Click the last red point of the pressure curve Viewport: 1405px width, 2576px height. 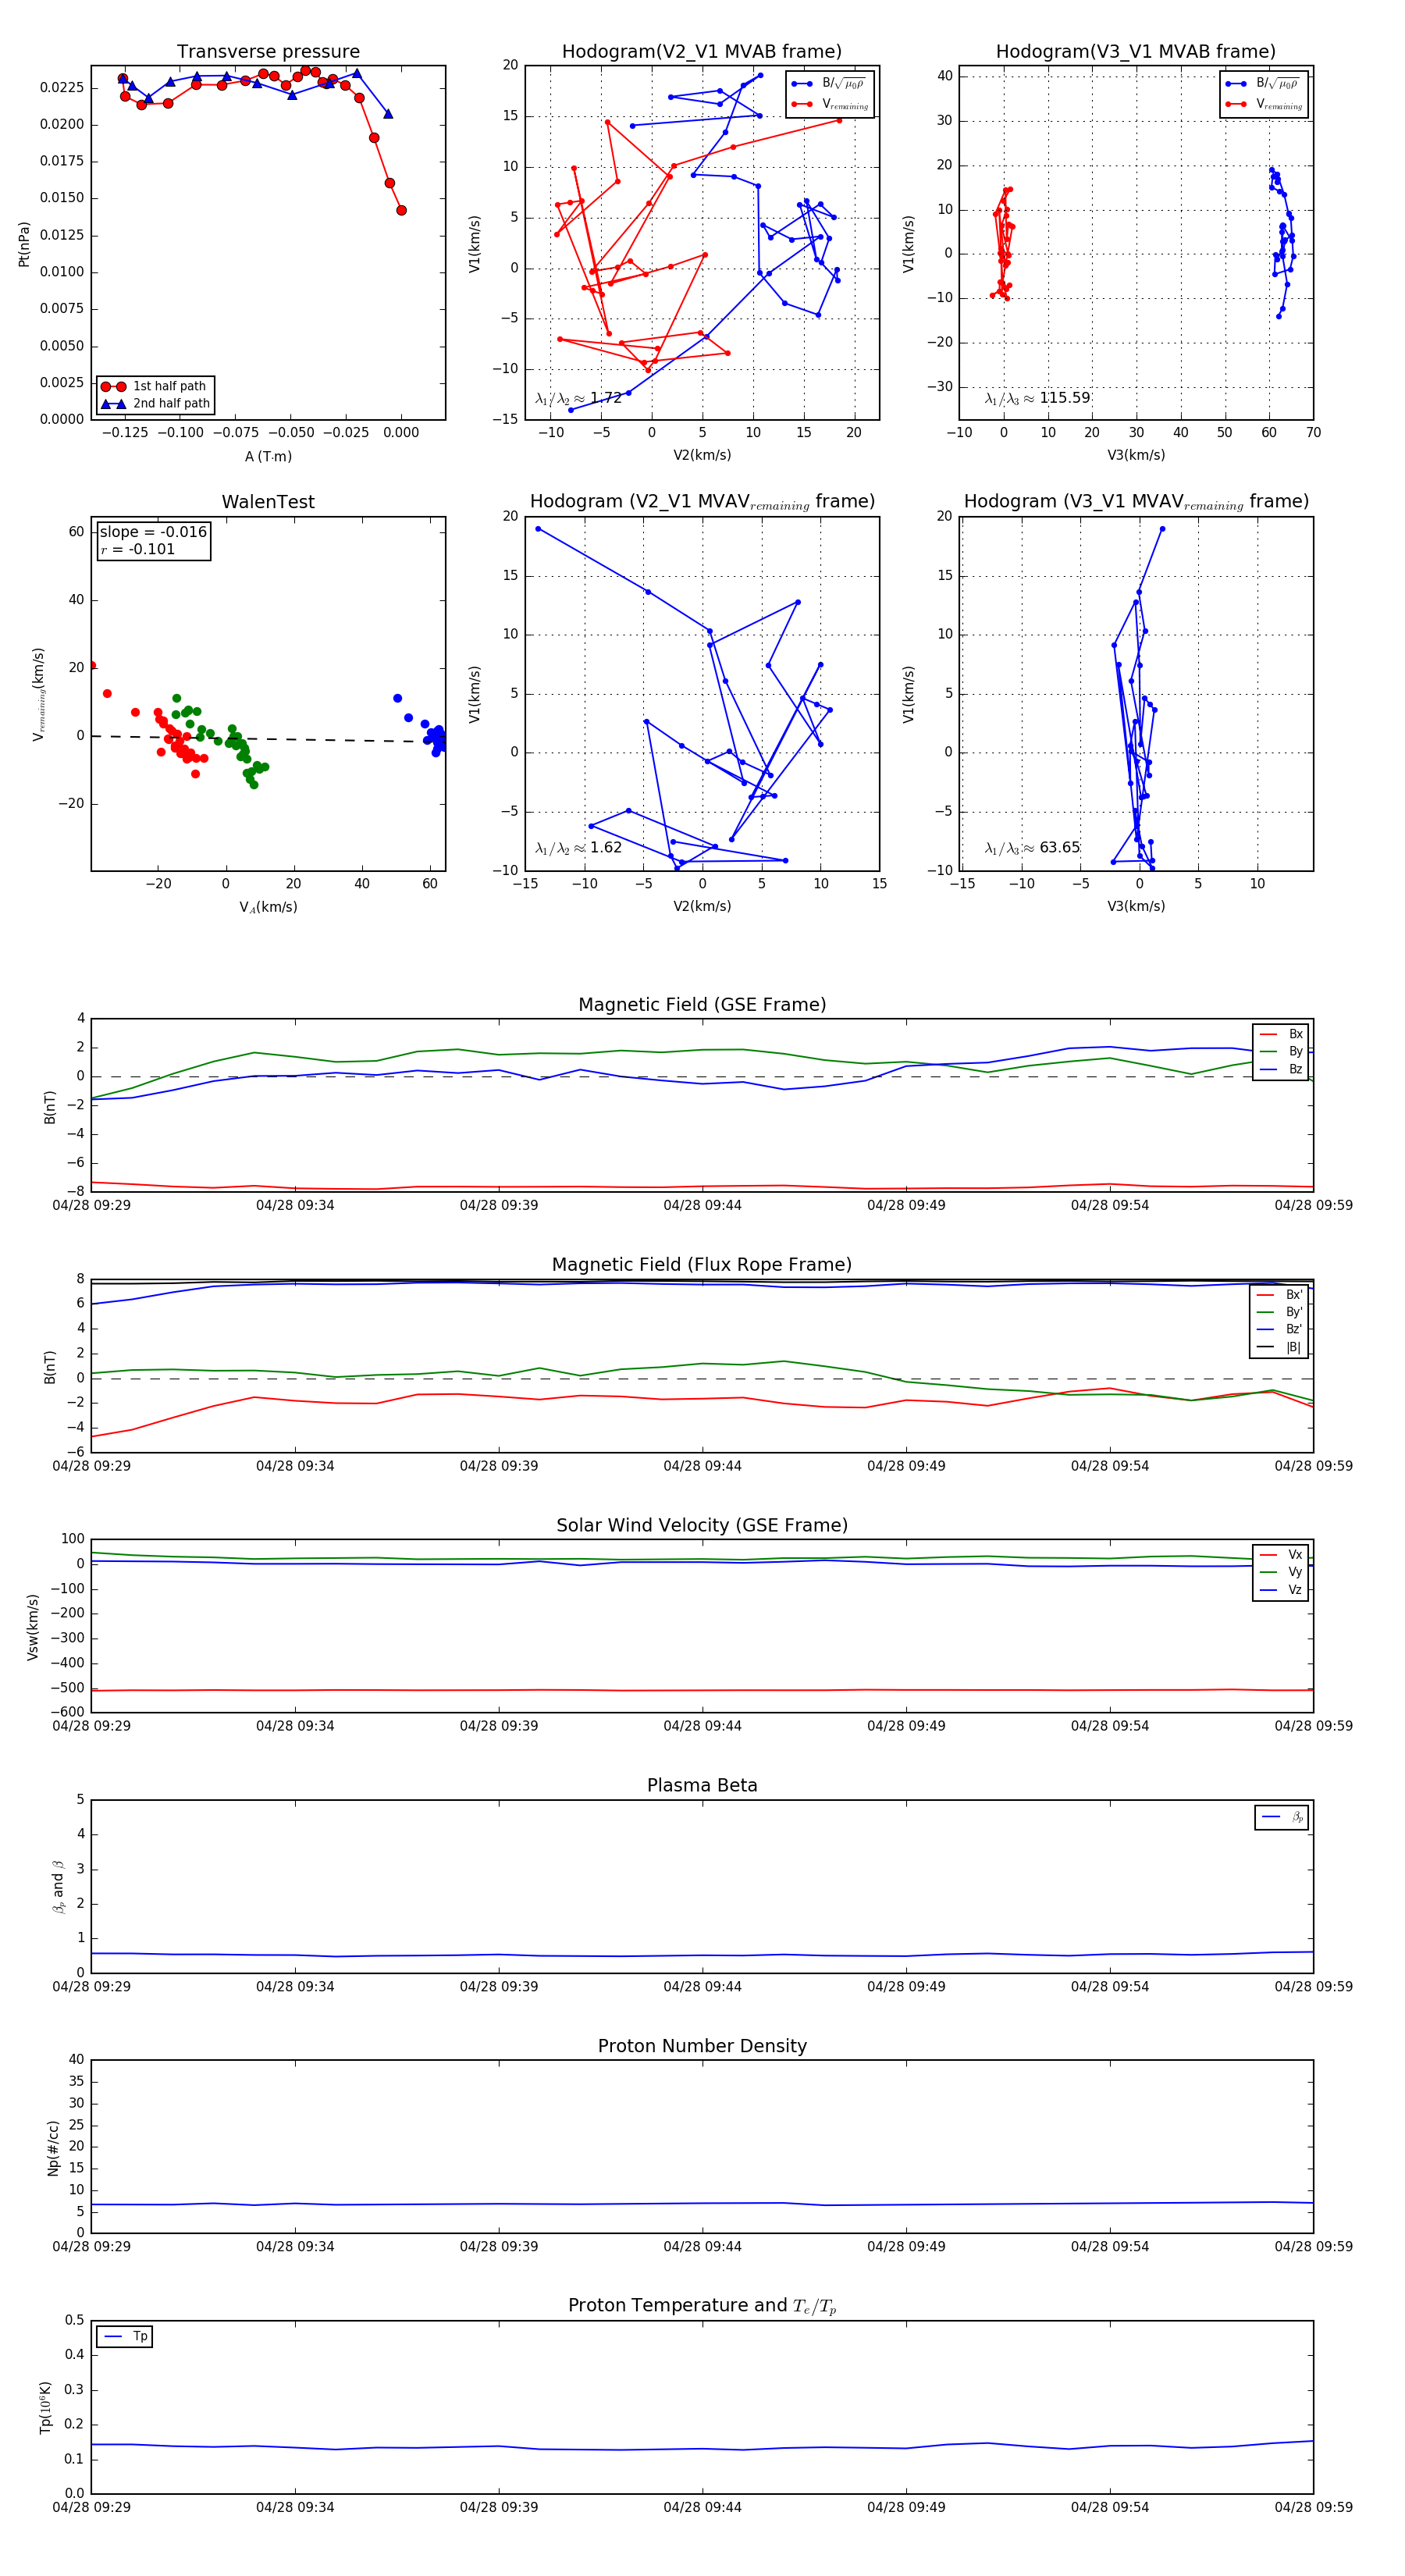click(x=401, y=210)
